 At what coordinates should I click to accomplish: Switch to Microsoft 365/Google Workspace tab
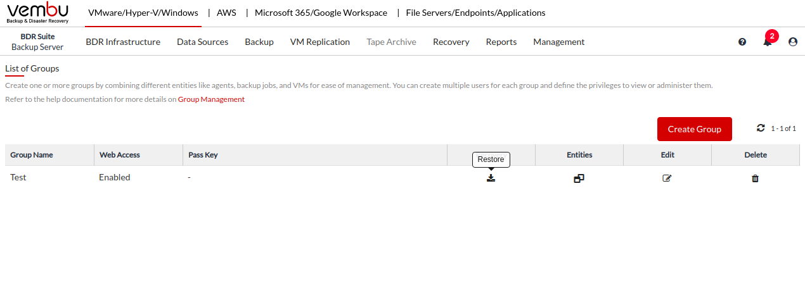point(321,13)
